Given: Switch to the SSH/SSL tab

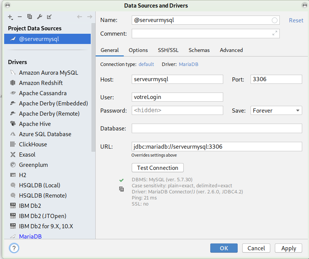Looking at the screenshot, I should pyautogui.click(x=168, y=50).
